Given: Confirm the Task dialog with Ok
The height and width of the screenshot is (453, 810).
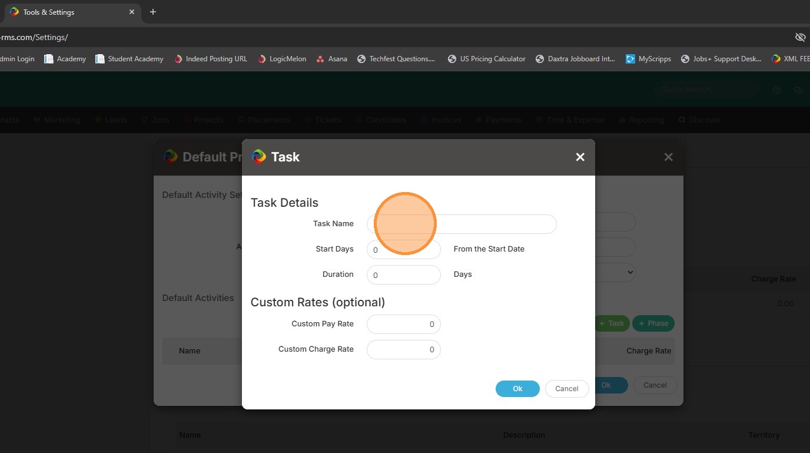Looking at the screenshot, I should pyautogui.click(x=517, y=389).
